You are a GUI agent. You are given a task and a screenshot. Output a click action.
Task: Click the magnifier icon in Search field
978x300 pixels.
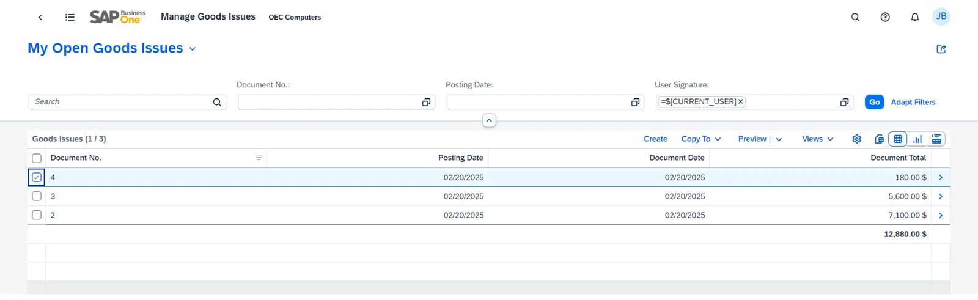217,102
